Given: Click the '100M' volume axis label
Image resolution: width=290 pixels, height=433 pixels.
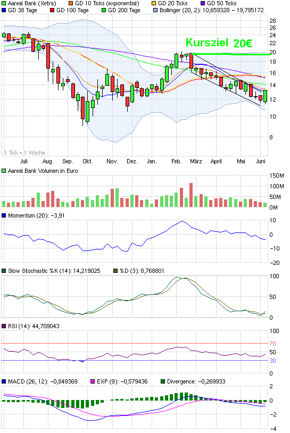Looking at the screenshot, I should (277, 186).
